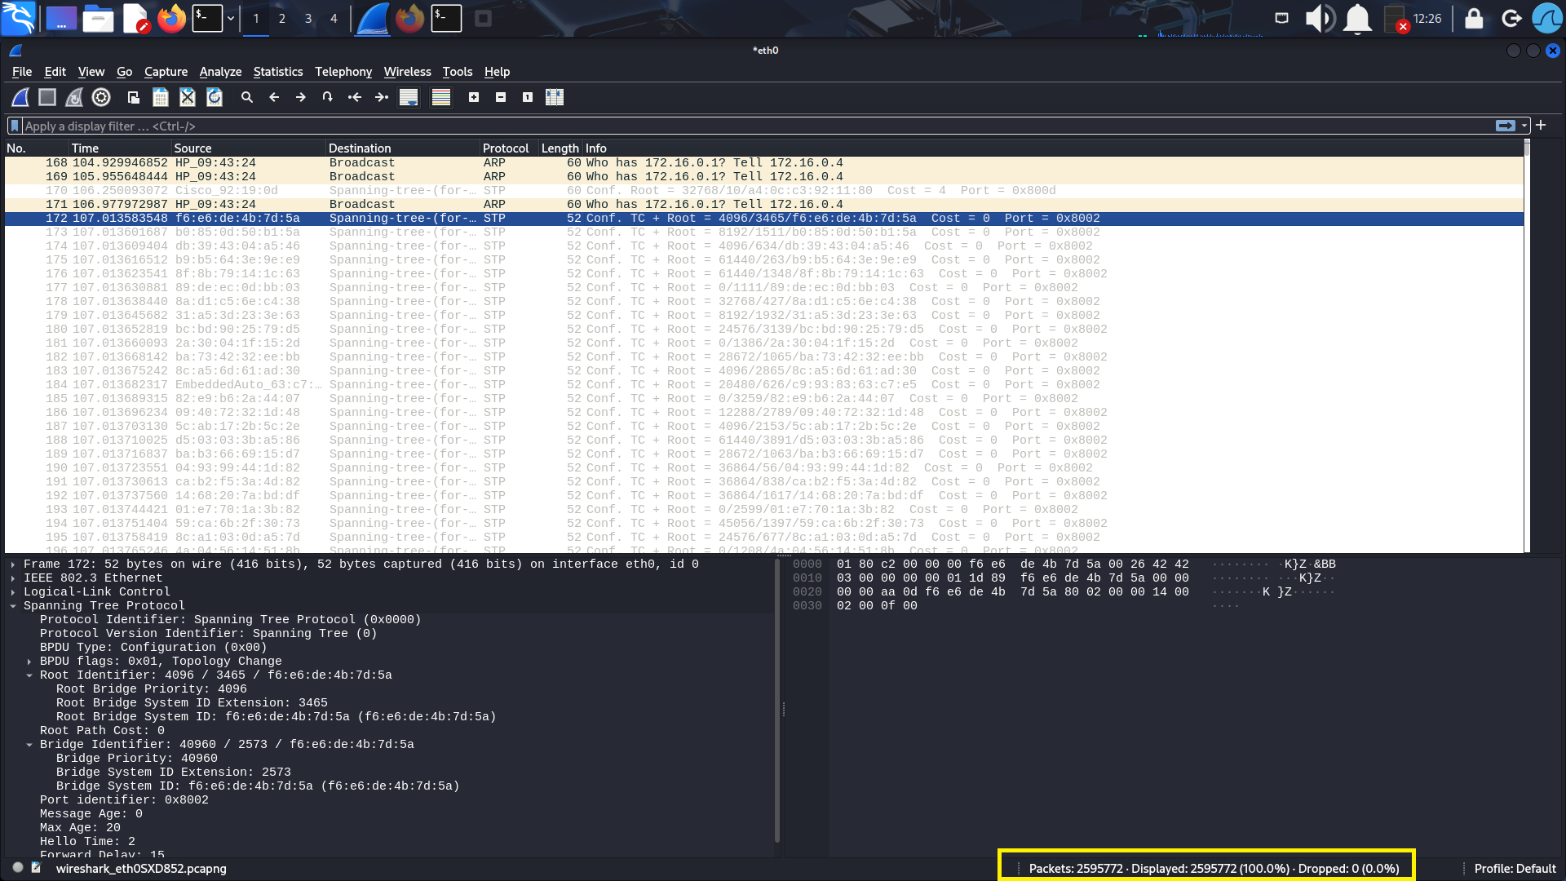Open the file manager launcher
Image resolution: width=1566 pixels, height=881 pixels.
pyautogui.click(x=98, y=18)
